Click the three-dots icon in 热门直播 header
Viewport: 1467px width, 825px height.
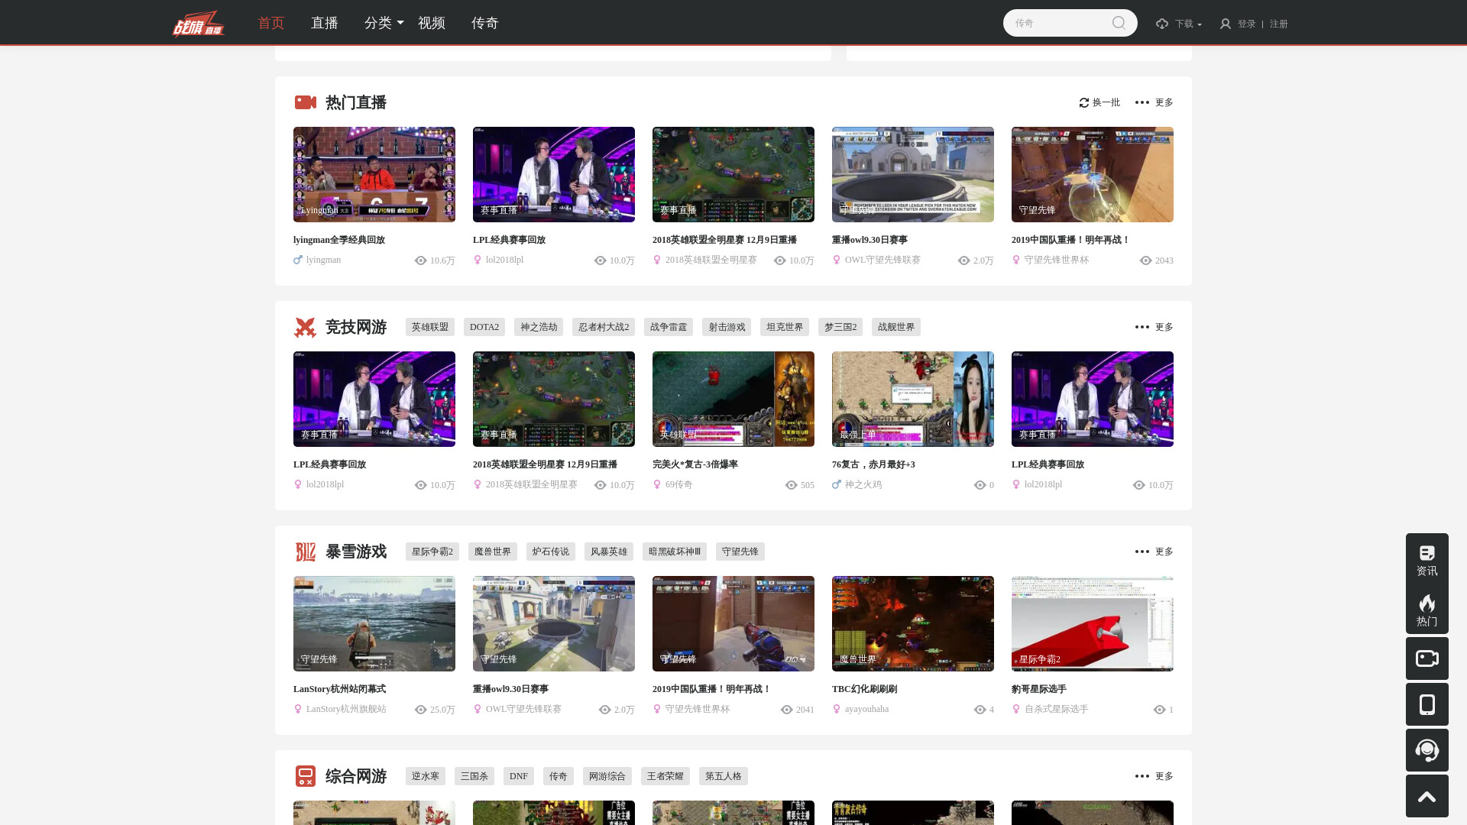[1142, 102]
